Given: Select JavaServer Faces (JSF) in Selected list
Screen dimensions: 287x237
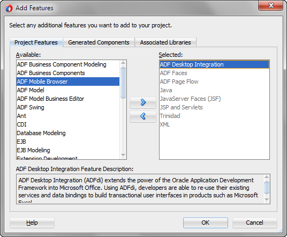Looking at the screenshot, I should [214, 99].
